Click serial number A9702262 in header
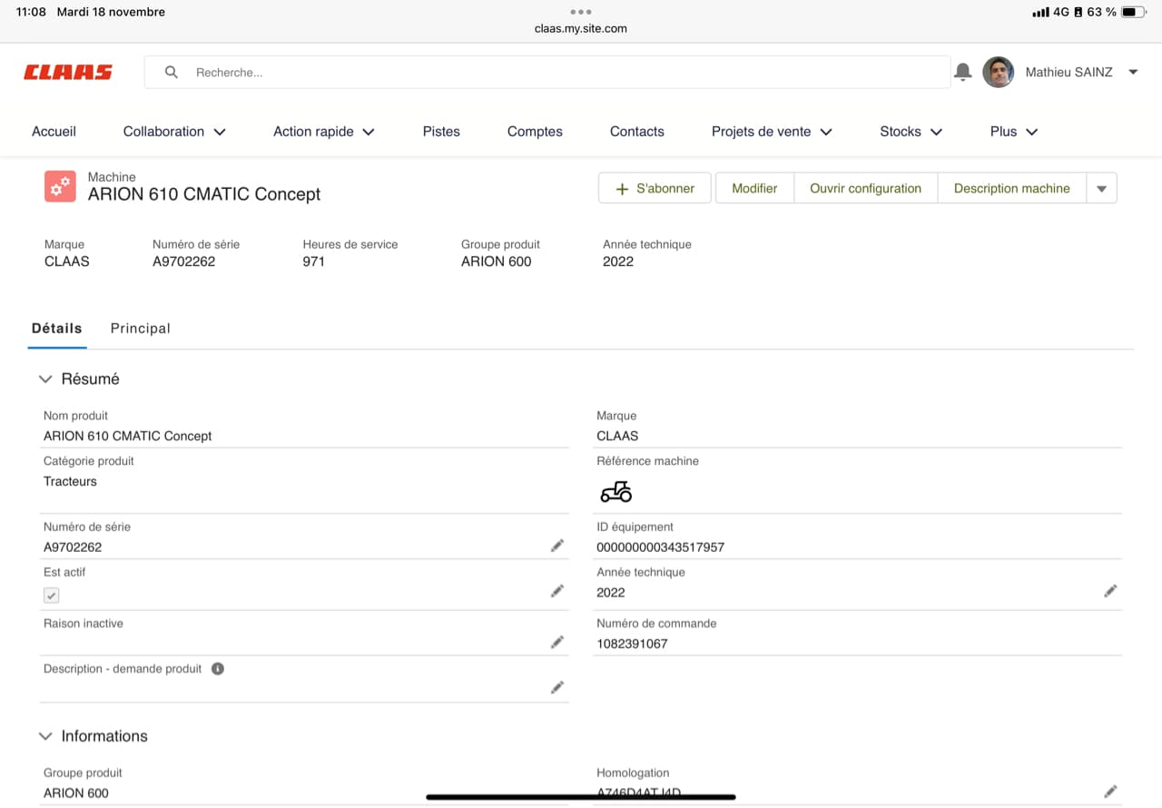This screenshot has height=808, width=1162. 184,261
